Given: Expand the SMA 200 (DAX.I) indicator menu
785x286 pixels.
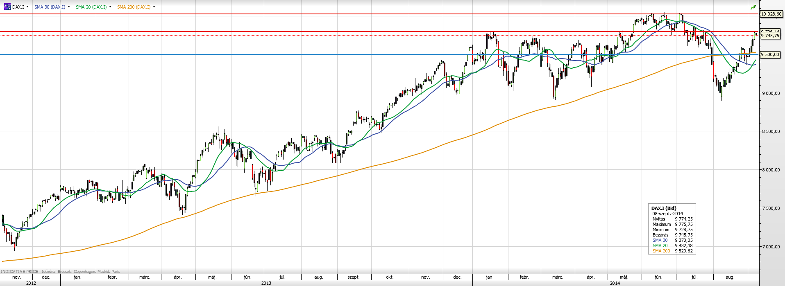Looking at the screenshot, I should 154,7.
